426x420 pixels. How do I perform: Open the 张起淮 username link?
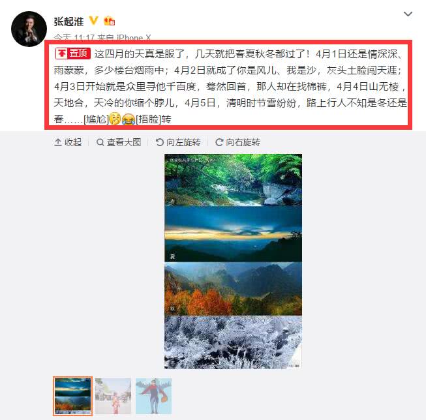(x=68, y=21)
